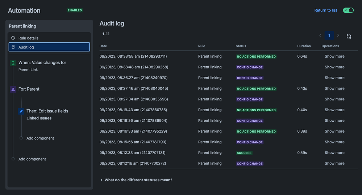Go to previous audit log page arrow
Viewport: 362px width, 195px height.
point(320,36)
